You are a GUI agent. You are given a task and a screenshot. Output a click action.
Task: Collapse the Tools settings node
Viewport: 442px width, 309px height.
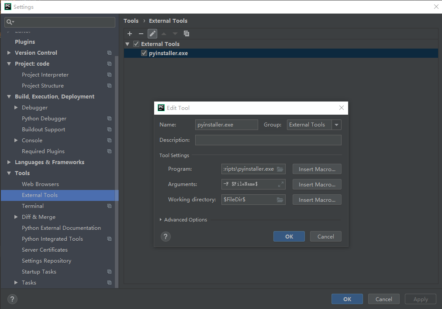coord(9,173)
